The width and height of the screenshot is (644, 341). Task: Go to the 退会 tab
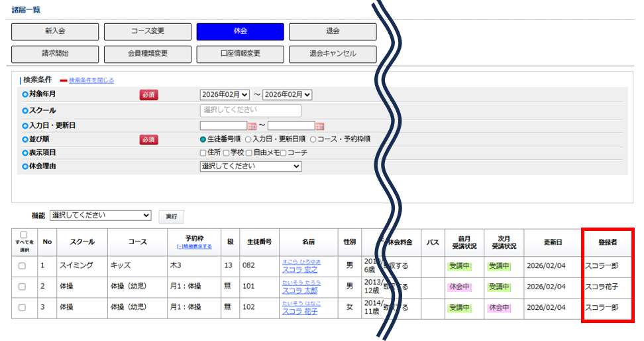point(333,31)
